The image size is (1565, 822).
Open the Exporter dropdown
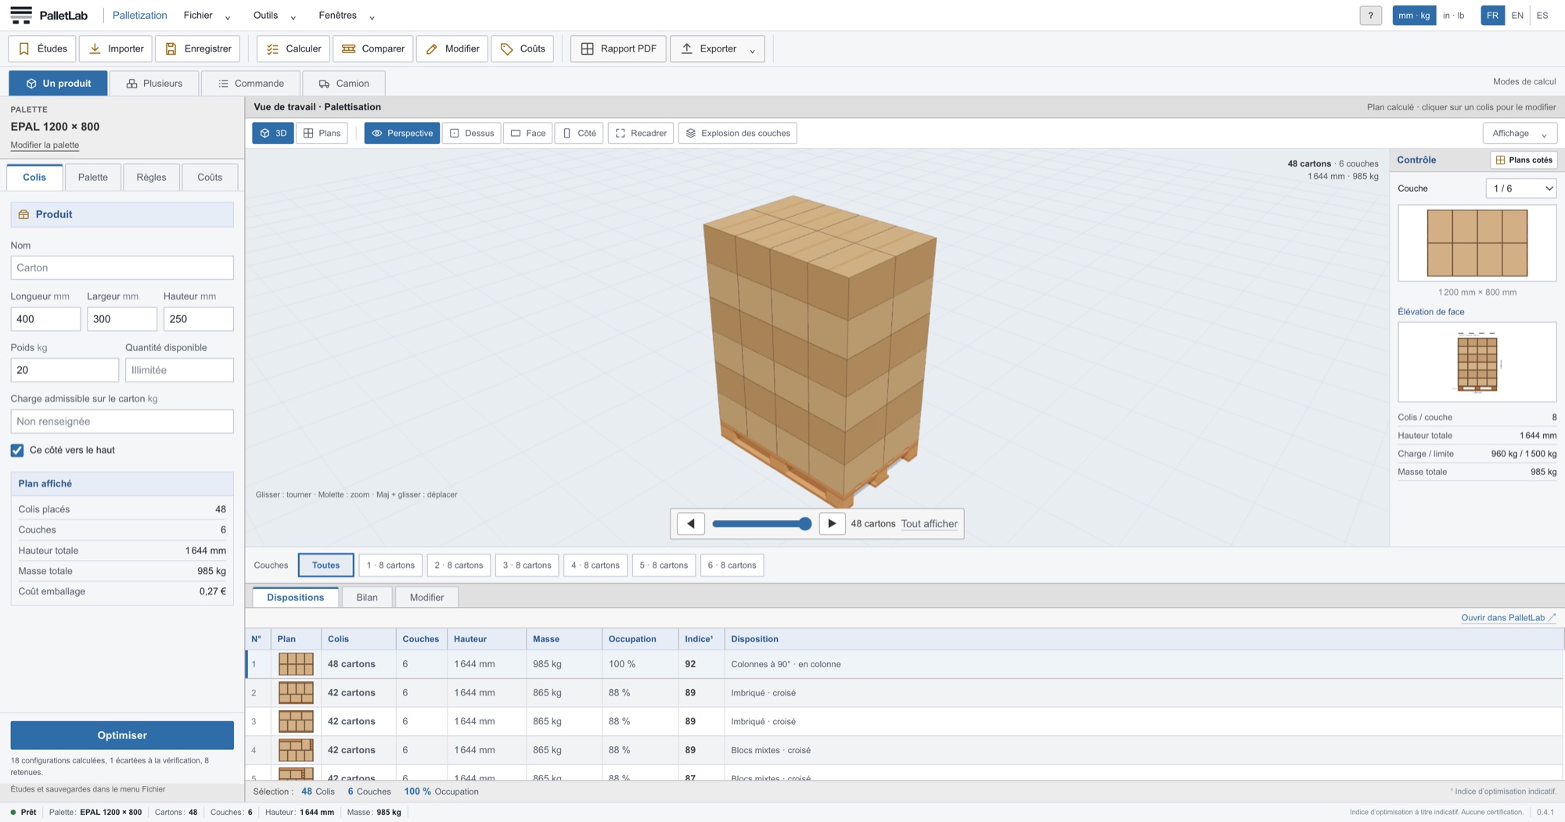[x=717, y=48]
